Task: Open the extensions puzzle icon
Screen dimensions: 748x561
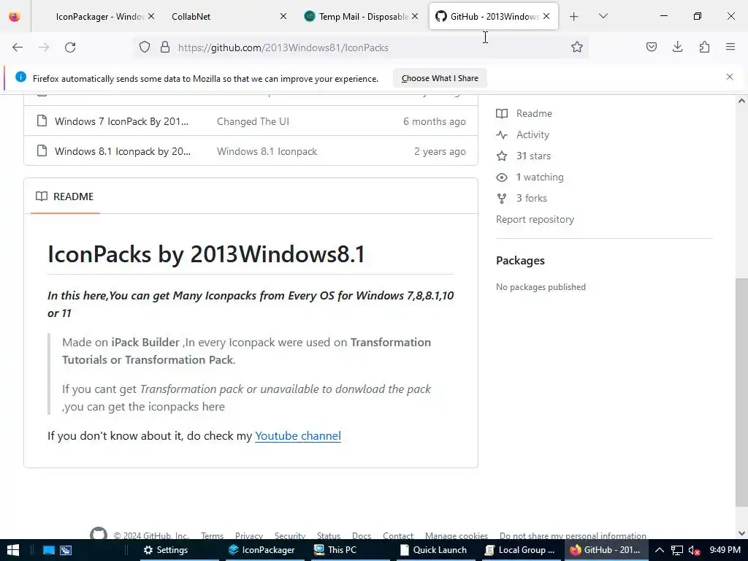Action: 704,47
